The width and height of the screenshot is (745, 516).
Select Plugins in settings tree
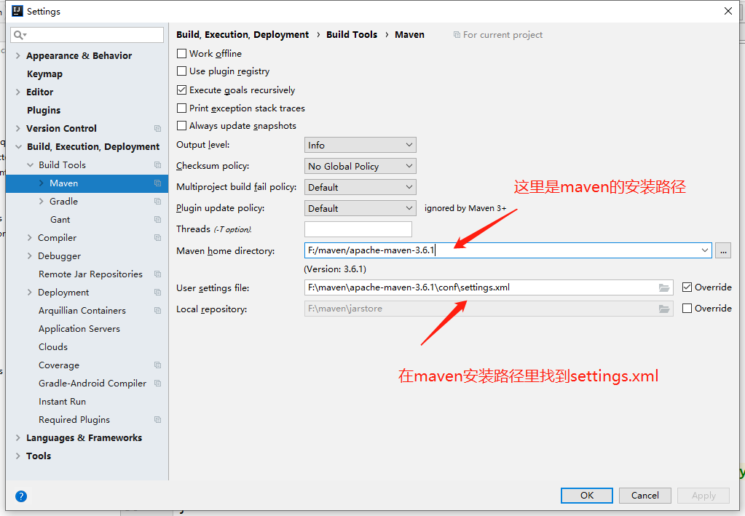(x=44, y=110)
